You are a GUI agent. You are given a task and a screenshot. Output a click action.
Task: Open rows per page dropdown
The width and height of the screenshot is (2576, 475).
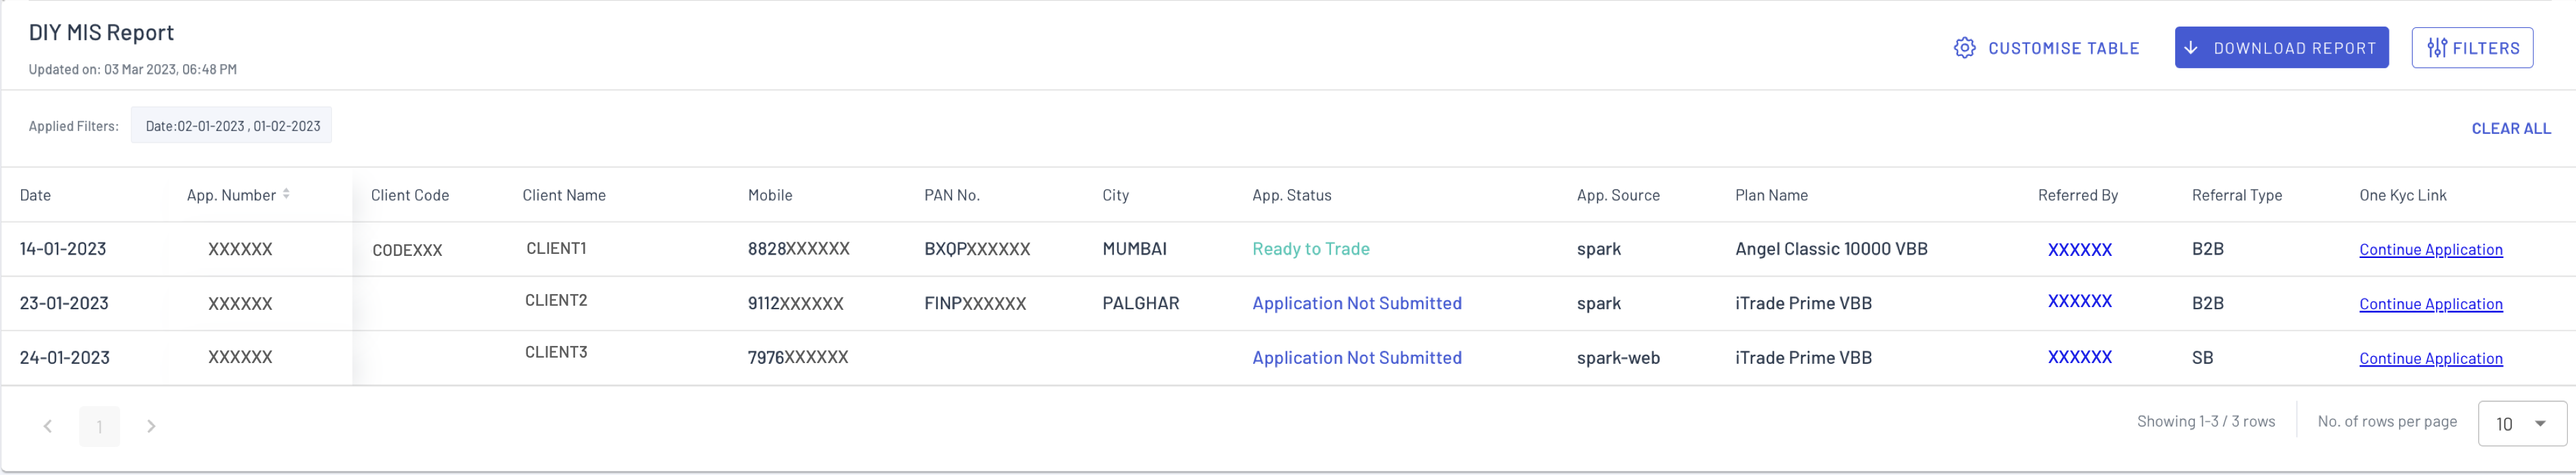point(2521,423)
